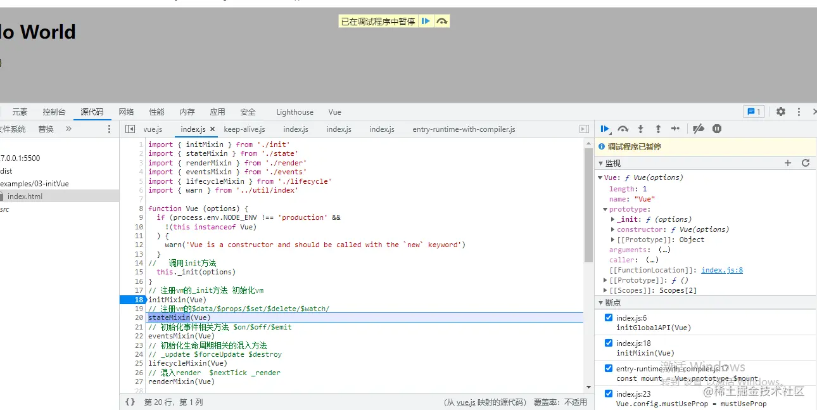
Task: Select examples/03-initVue folder
Action: point(35,184)
